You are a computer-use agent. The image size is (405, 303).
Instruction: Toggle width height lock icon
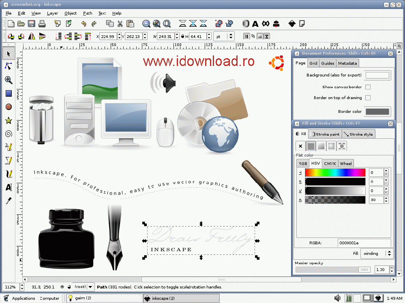[182, 36]
